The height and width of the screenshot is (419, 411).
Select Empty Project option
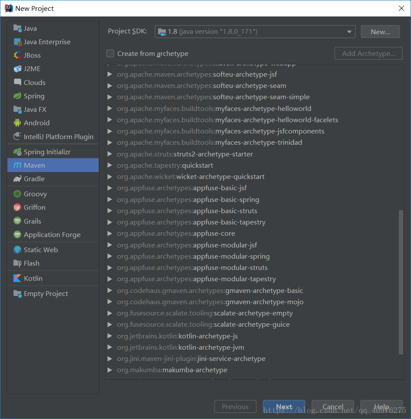tap(53, 293)
